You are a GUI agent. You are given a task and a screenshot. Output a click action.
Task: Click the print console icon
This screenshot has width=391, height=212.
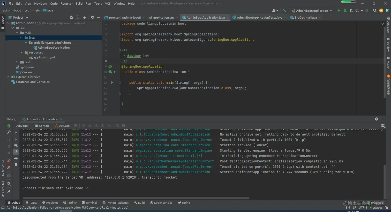coord(16,158)
